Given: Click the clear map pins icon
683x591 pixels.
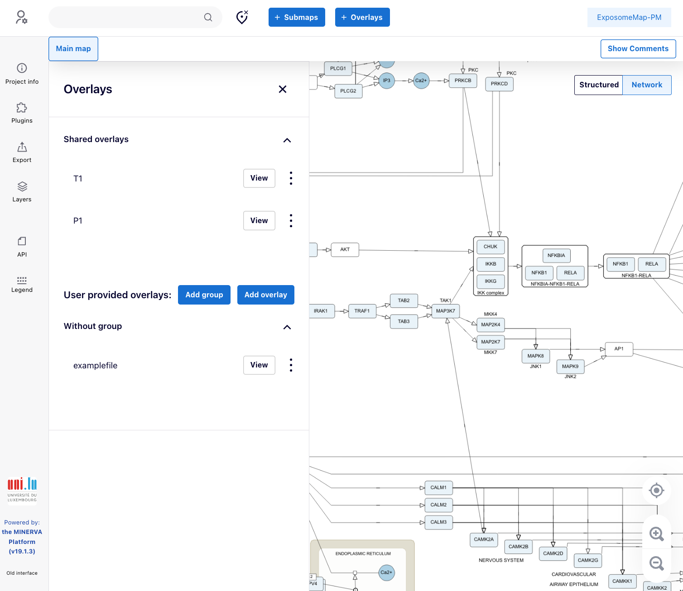Looking at the screenshot, I should [242, 17].
